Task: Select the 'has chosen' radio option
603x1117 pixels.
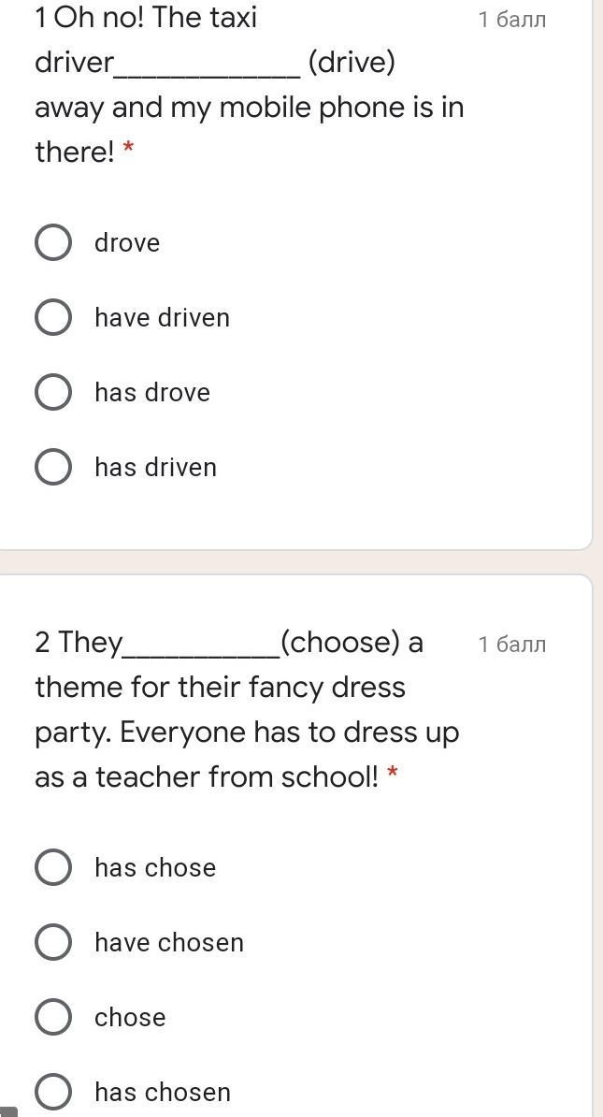Action: [53, 1091]
